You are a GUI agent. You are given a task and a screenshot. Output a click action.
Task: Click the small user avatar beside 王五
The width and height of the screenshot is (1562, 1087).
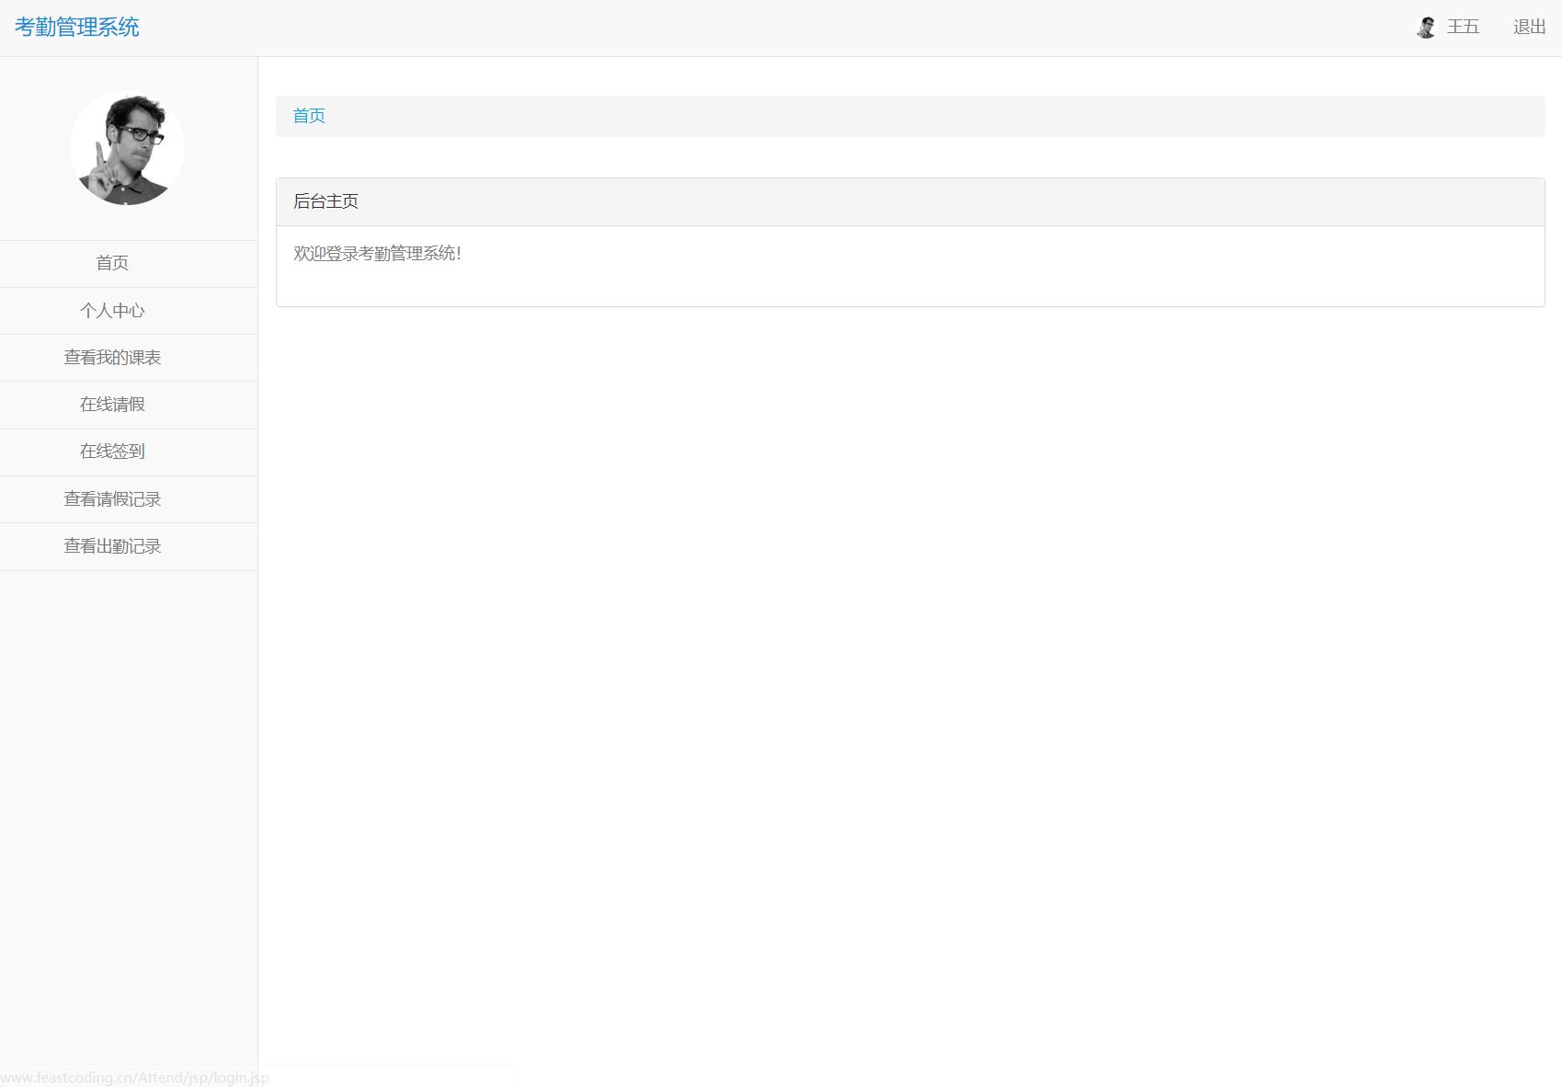tap(1426, 28)
